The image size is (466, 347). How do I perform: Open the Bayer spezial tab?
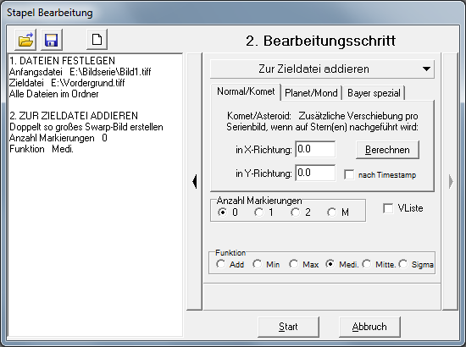coord(374,93)
